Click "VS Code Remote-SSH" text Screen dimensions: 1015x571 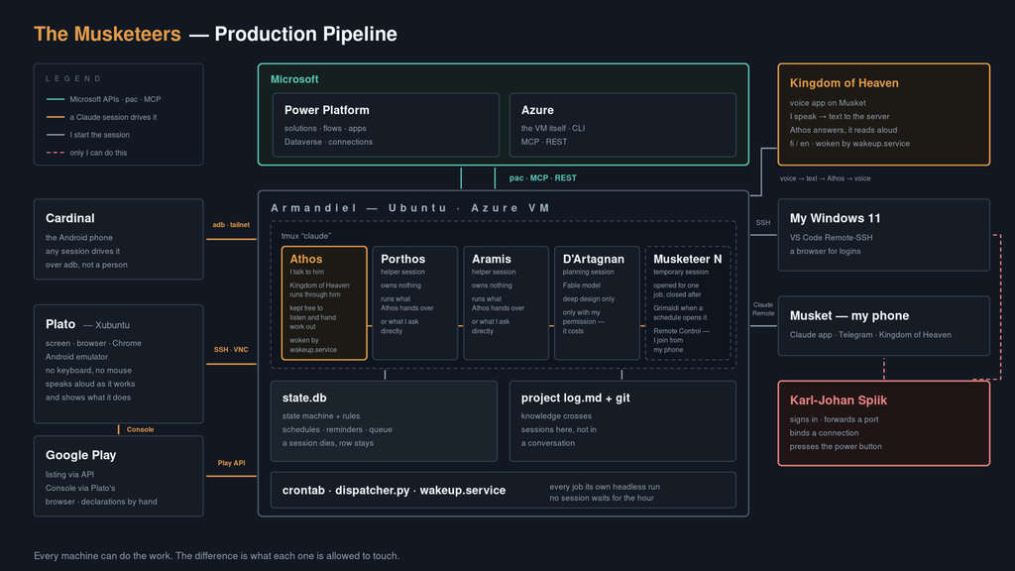point(832,238)
